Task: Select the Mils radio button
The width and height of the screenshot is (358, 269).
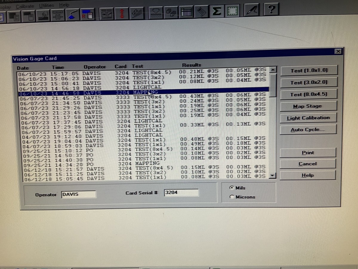Action: (232, 188)
